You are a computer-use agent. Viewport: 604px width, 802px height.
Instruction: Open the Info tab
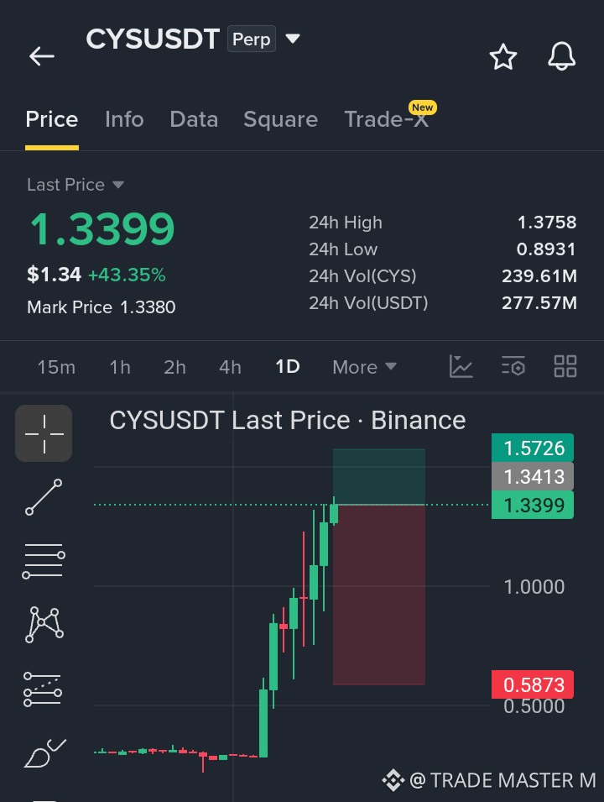pyautogui.click(x=124, y=119)
